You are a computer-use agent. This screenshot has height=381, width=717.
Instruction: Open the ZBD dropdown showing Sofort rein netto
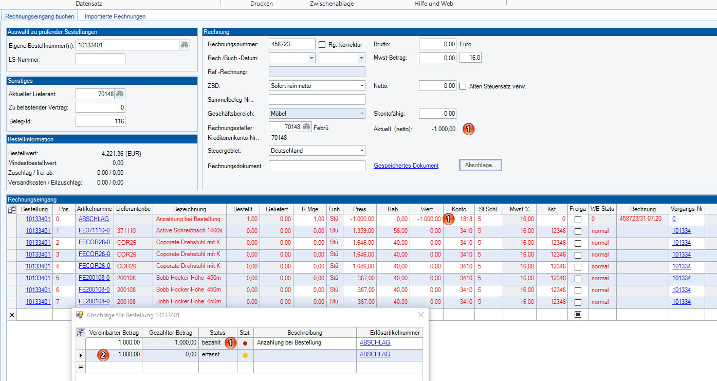coord(362,86)
